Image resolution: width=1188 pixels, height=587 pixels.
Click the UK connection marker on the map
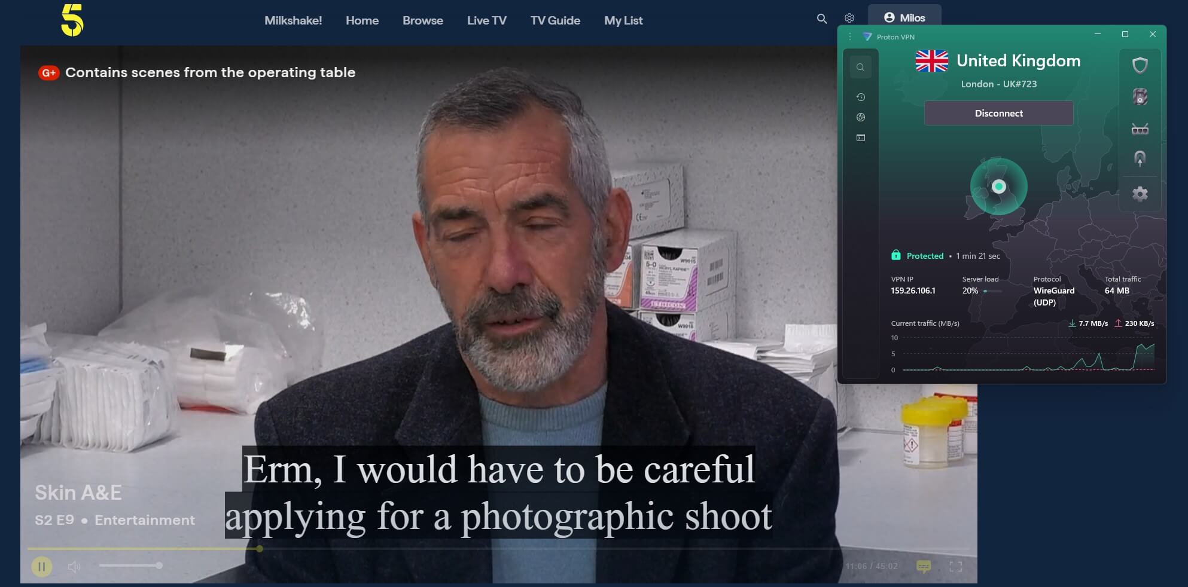pos(998,187)
